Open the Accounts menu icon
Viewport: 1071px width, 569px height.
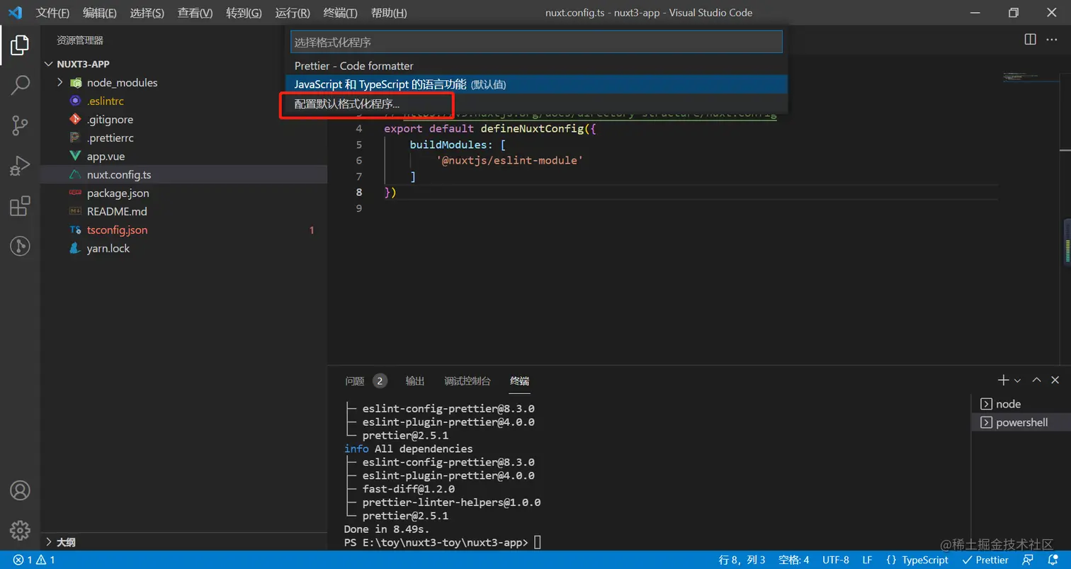coord(20,490)
